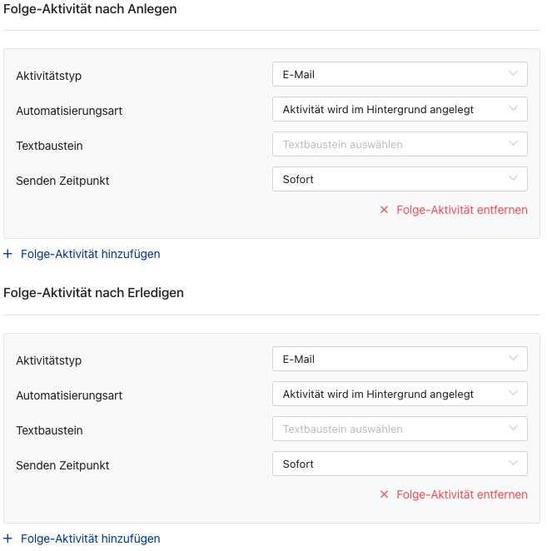The width and height of the screenshot is (547, 551).
Task: Click the X icon in the Erledigen section
Action: [x=384, y=494]
